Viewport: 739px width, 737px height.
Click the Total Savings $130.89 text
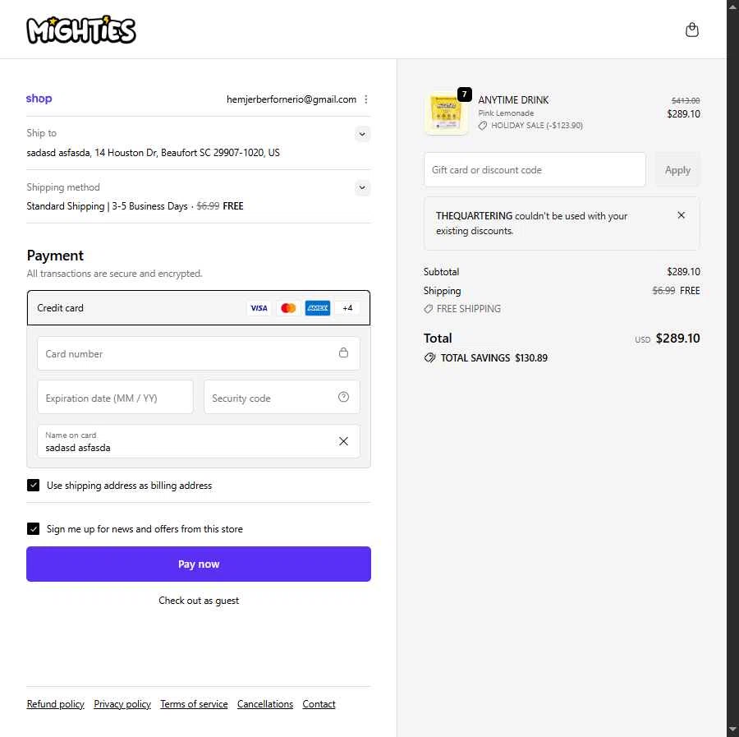coord(494,358)
